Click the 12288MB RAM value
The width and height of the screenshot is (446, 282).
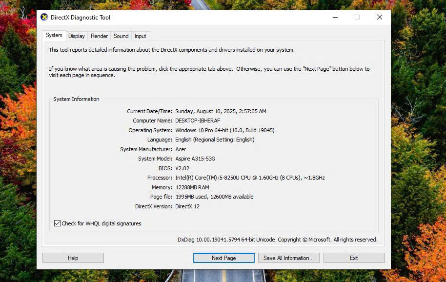192,187
